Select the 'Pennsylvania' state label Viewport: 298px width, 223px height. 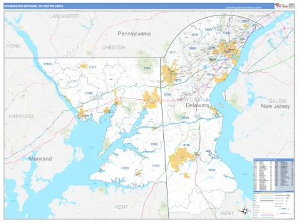pos(134,33)
